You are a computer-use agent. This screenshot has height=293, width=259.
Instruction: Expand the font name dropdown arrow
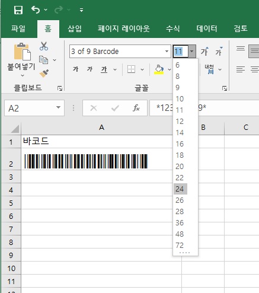(x=167, y=52)
